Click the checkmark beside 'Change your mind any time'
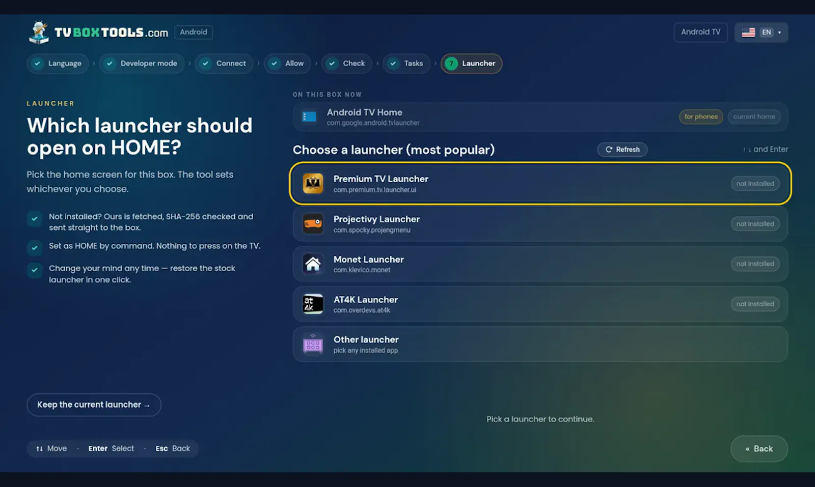Screen dimensions: 815x487 pos(35,270)
